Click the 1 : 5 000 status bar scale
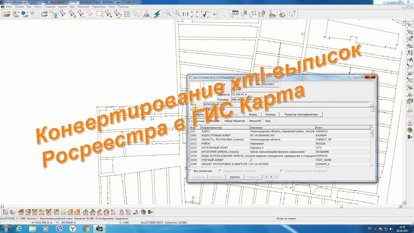The image size is (414, 233). tap(124, 223)
